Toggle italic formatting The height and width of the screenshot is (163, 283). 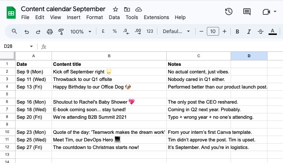249,32
